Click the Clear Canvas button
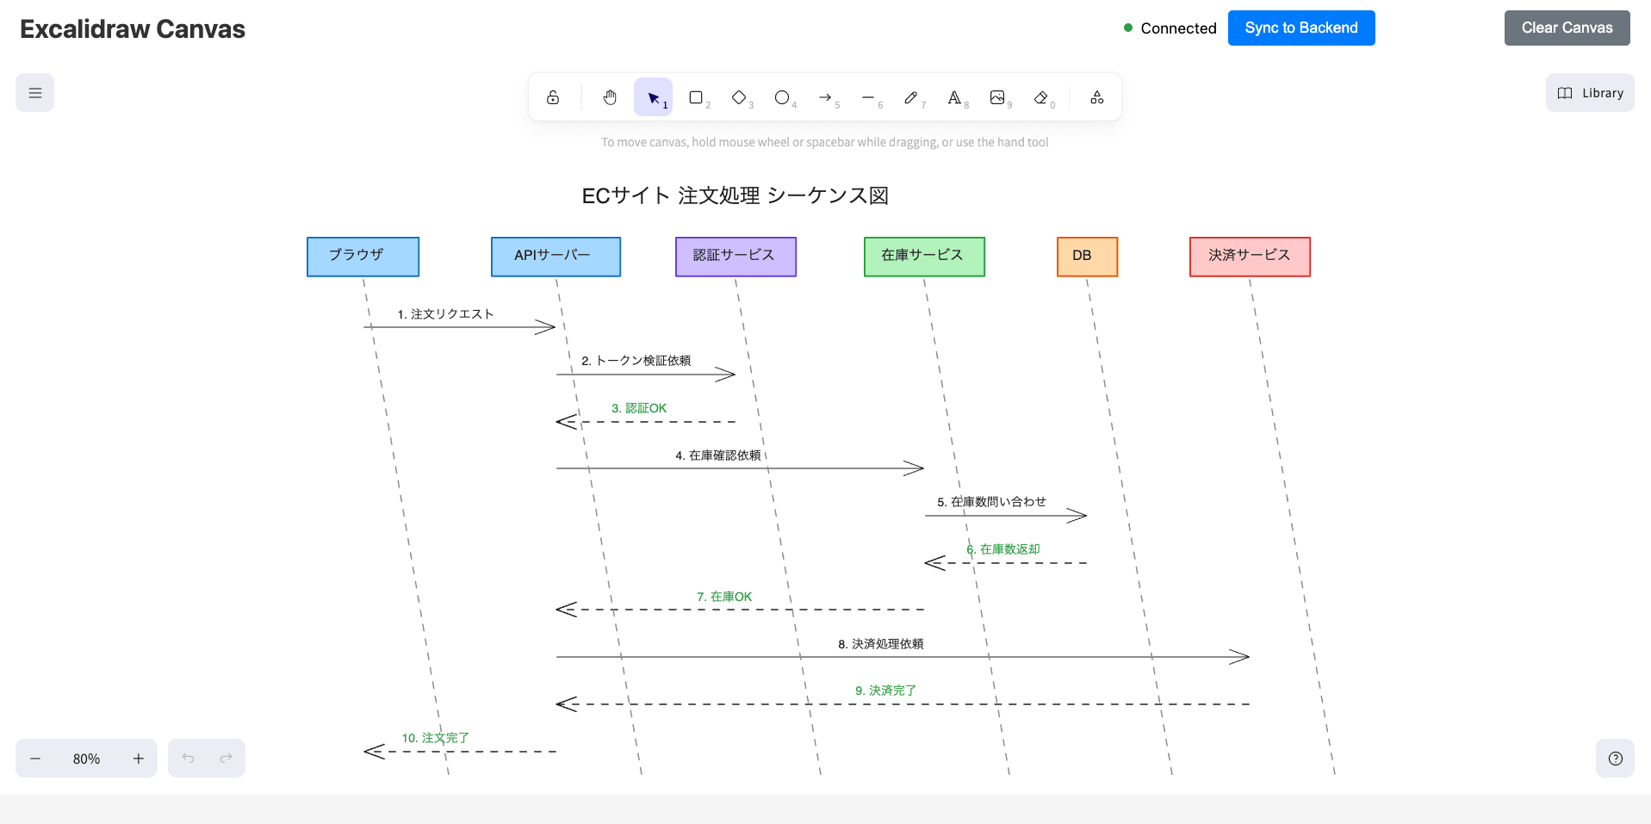The height and width of the screenshot is (824, 1651). pos(1566,28)
